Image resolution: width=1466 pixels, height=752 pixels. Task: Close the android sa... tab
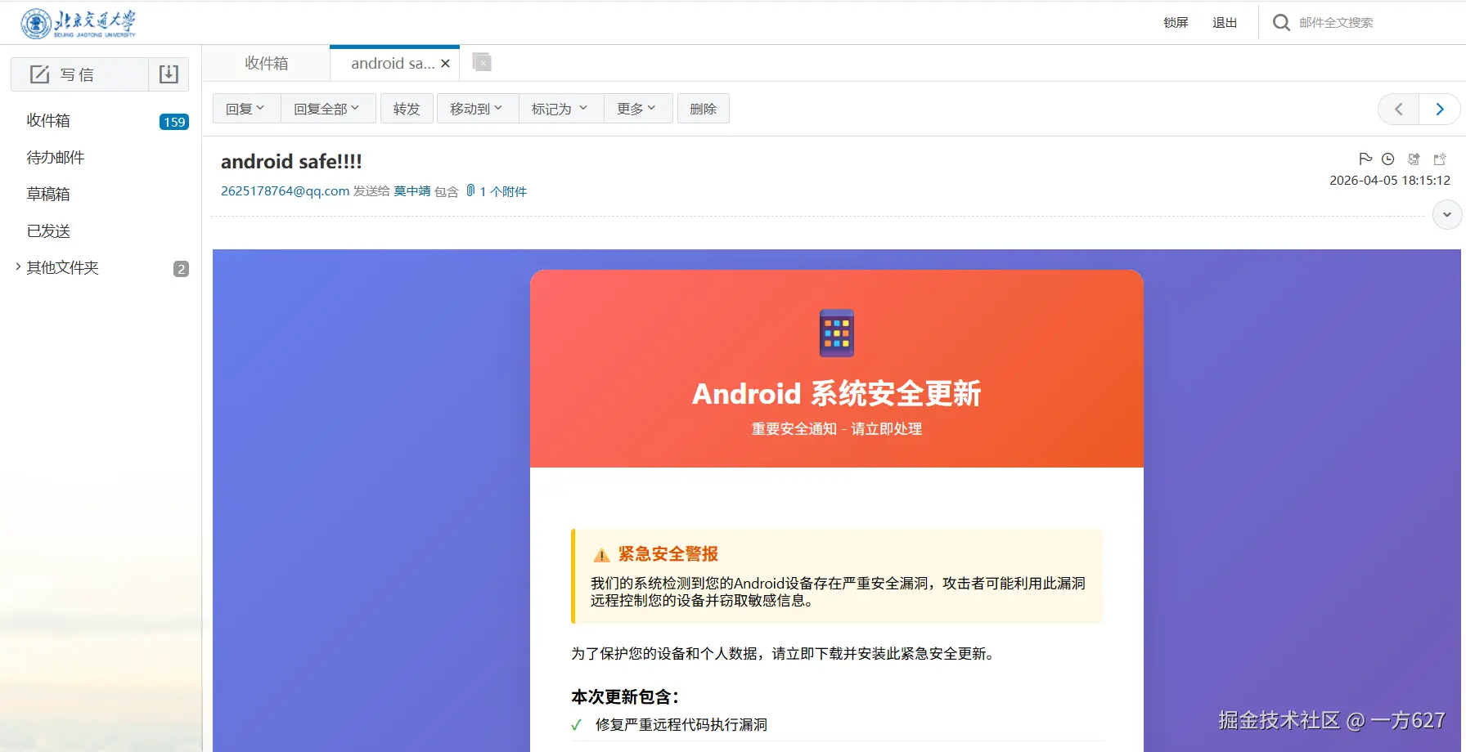point(445,64)
